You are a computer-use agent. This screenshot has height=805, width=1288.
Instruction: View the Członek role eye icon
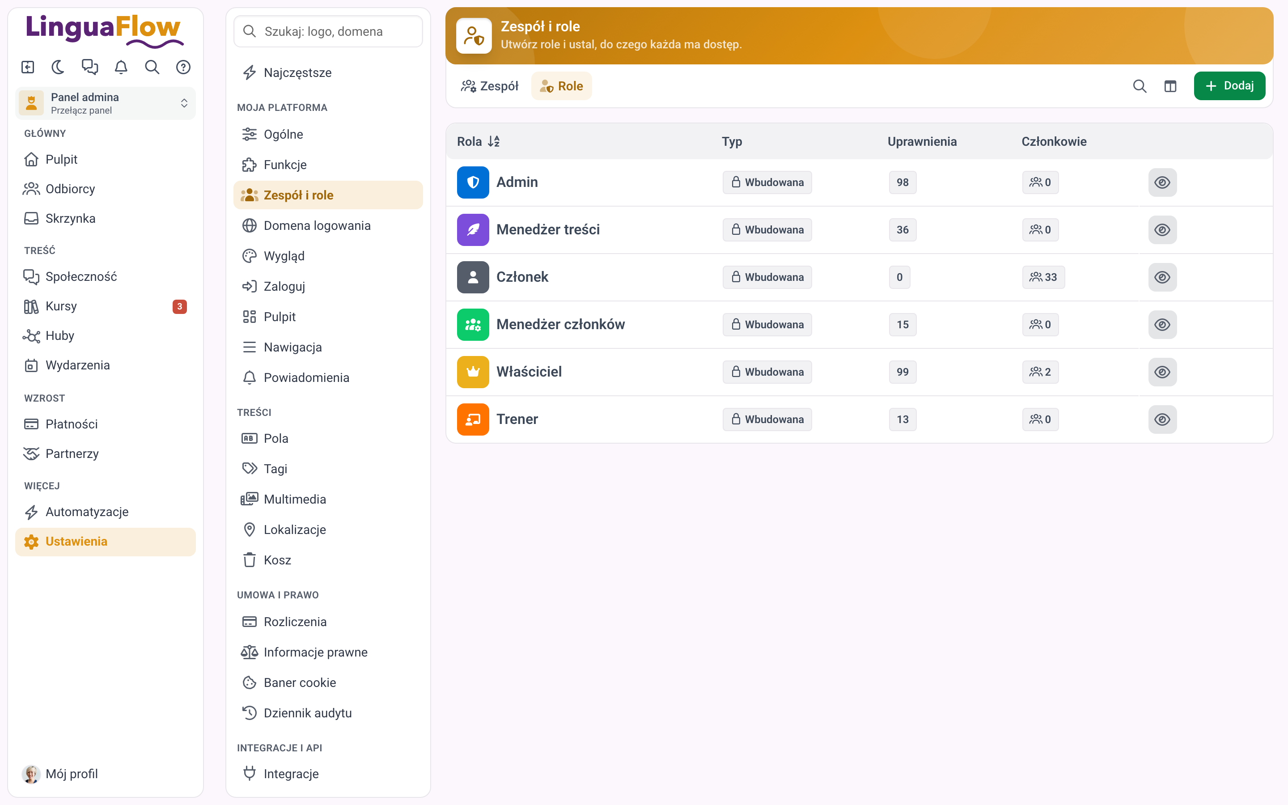1162,277
